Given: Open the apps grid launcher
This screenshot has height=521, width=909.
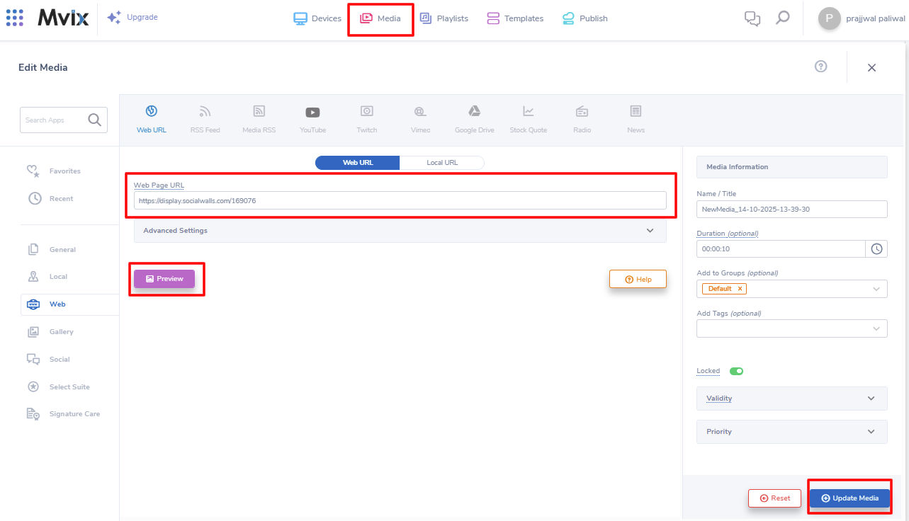Looking at the screenshot, I should [x=15, y=18].
